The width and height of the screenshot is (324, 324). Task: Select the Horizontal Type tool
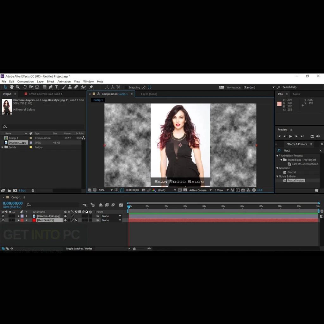56,87
